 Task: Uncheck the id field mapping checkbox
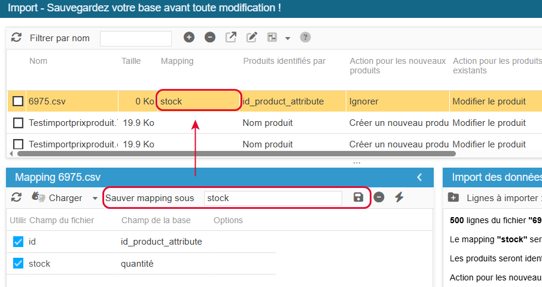[18, 242]
